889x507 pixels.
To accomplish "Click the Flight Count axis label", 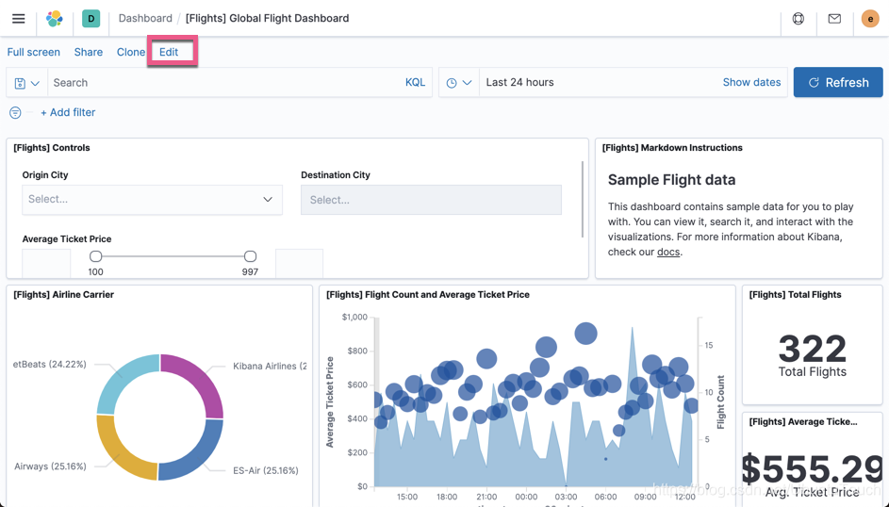I will pos(721,401).
